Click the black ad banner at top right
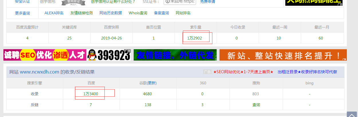Viewport: 358px width, 117px height. point(314,3)
